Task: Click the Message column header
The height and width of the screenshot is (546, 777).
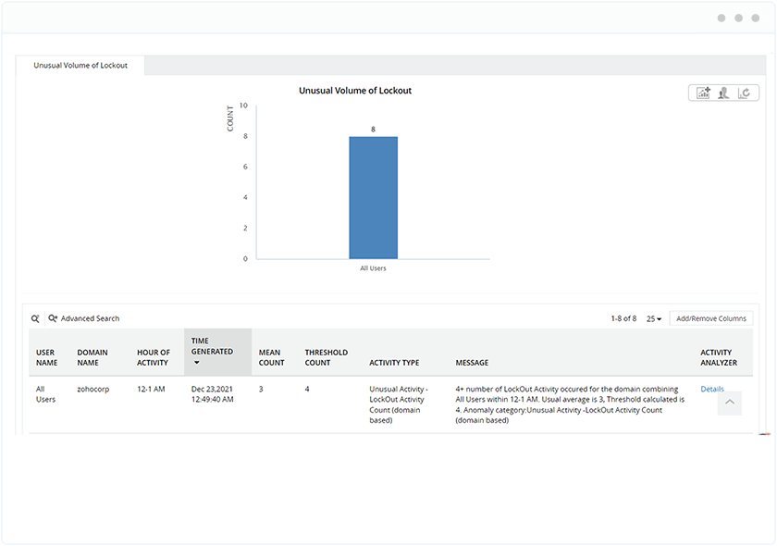Action: (472, 363)
